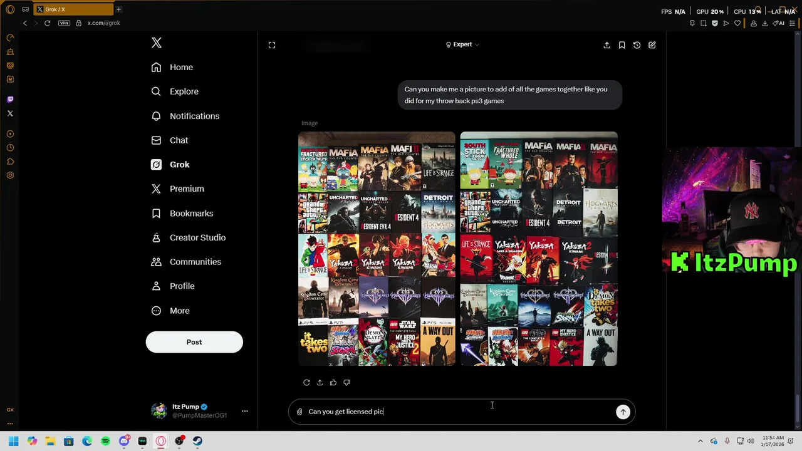Toggle the Grok fullscreen expand icon
Image resolution: width=802 pixels, height=451 pixels.
coord(272,45)
